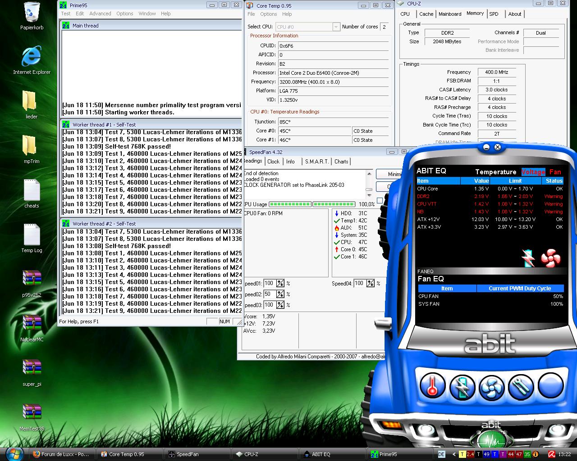Click the green 35 temperature tray icon

pos(527,454)
